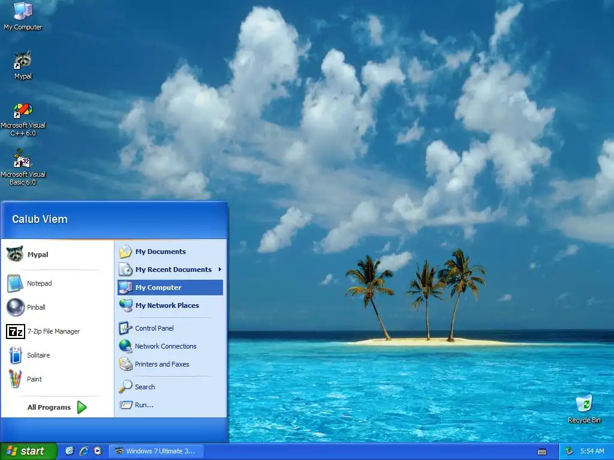
Task: Click the system tray notification icon
Action: (570, 451)
